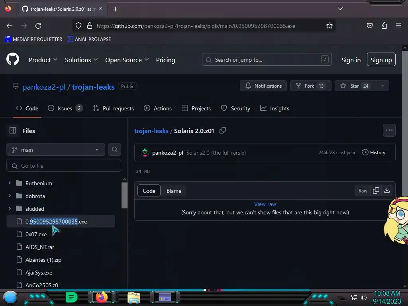Open commit History
The width and height of the screenshot is (408, 306).
374,153
